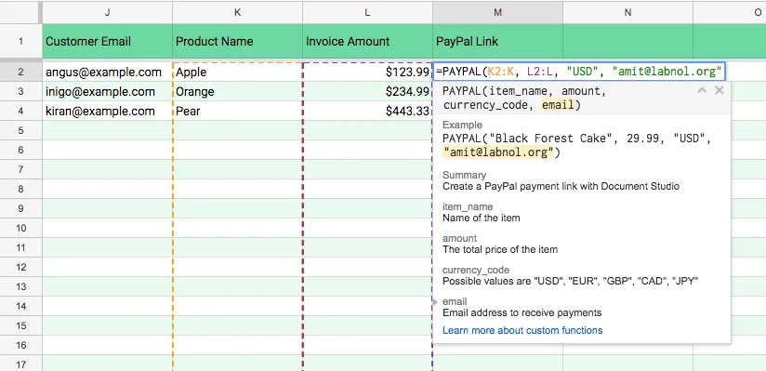
Task: Click the Summary label in the help
Action: coord(464,175)
